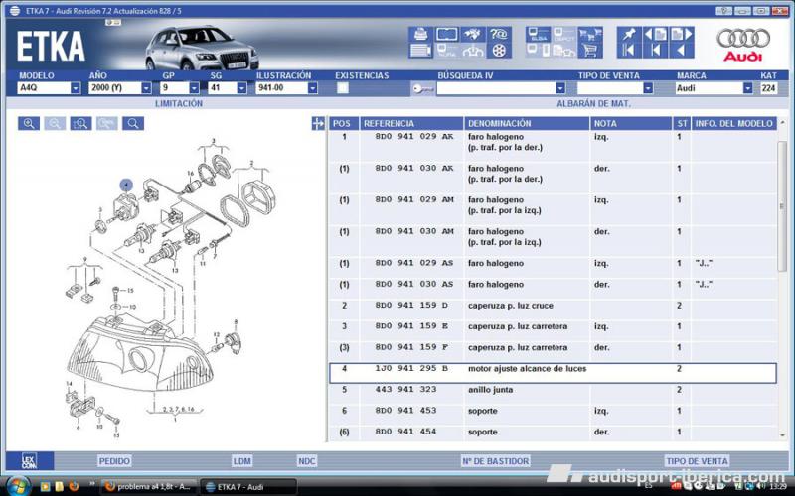Go to next illustration page icon
The width and height of the screenshot is (795, 496).
pyautogui.click(x=682, y=34)
